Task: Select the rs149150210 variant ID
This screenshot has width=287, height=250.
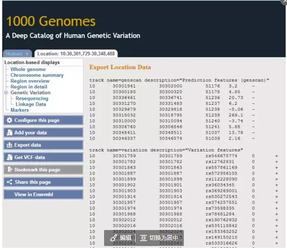Action: point(221,237)
